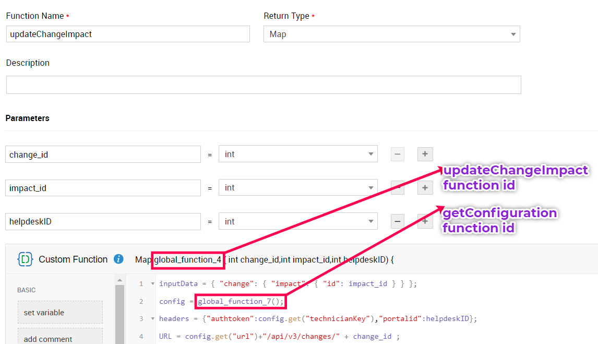Select the 'add comment' block

pos(60,337)
